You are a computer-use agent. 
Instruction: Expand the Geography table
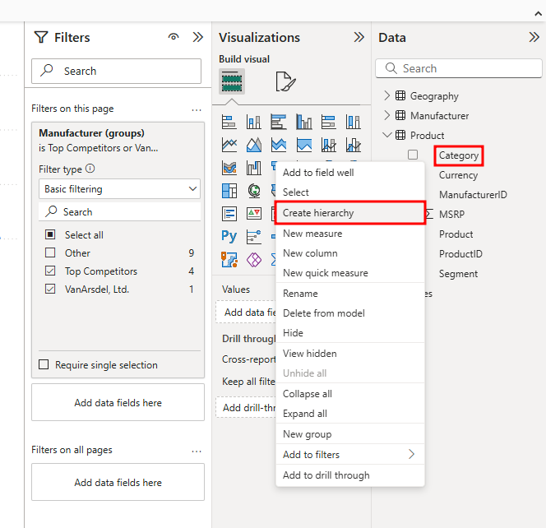click(x=386, y=95)
